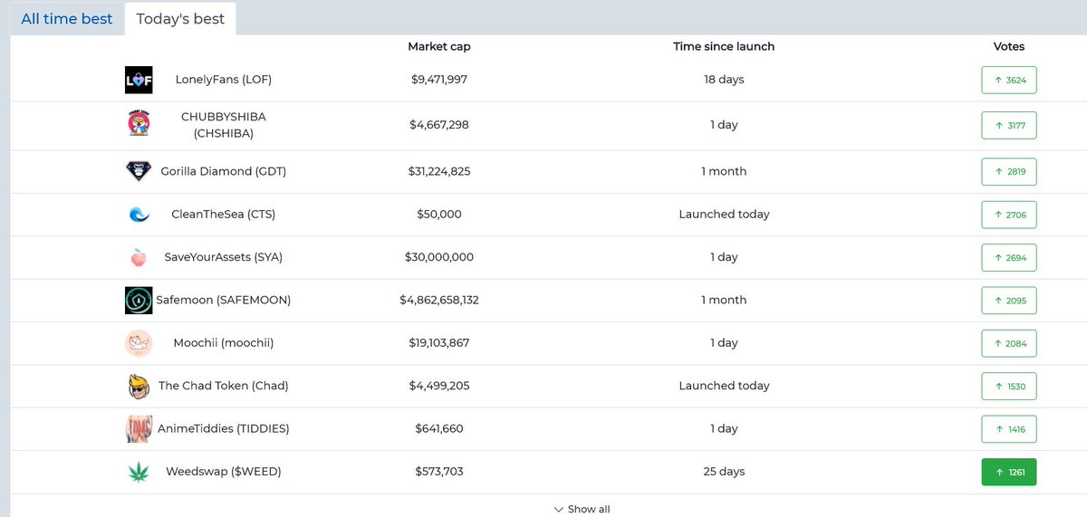Open the Moochii (moochii) coin name
This screenshot has height=517, width=1087.
pyautogui.click(x=224, y=343)
